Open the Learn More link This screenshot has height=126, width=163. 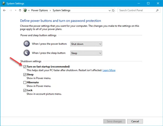click(x=109, y=70)
